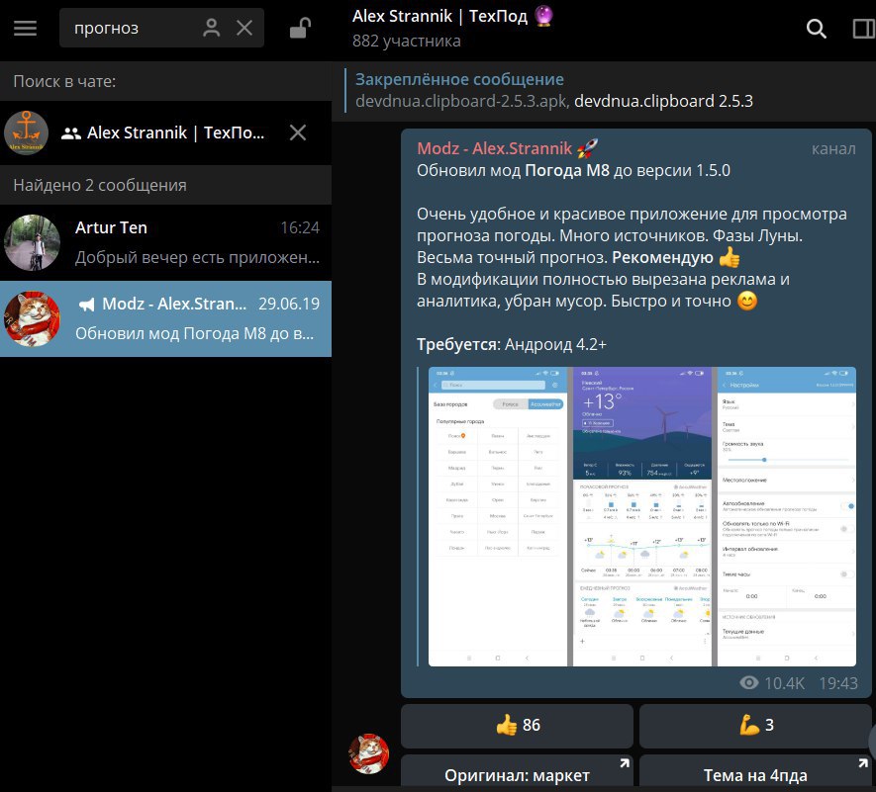Open the weather app screenshot image
Image resolution: width=876 pixels, height=792 pixels.
[642, 516]
